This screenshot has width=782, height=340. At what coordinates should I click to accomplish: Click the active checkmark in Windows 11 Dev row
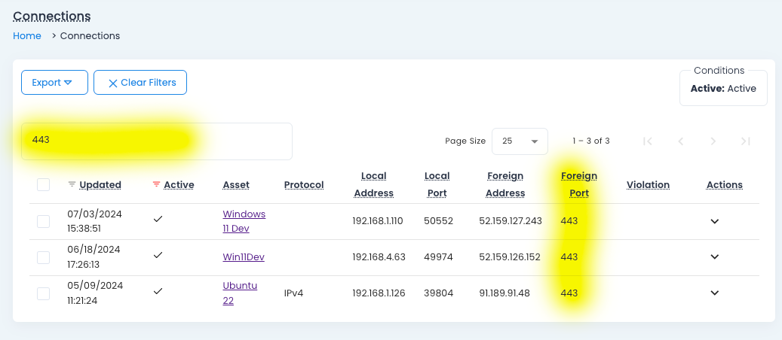(158, 220)
